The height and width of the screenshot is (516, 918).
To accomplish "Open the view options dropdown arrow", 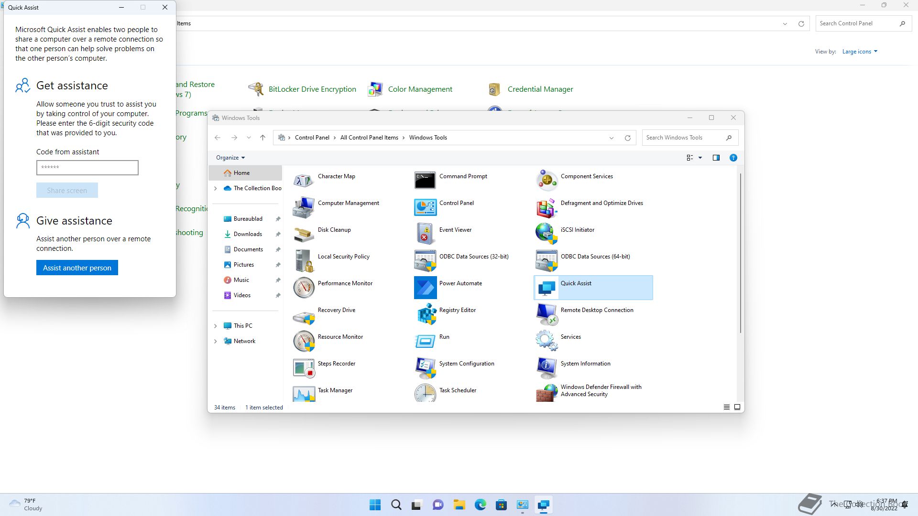I will tap(700, 158).
